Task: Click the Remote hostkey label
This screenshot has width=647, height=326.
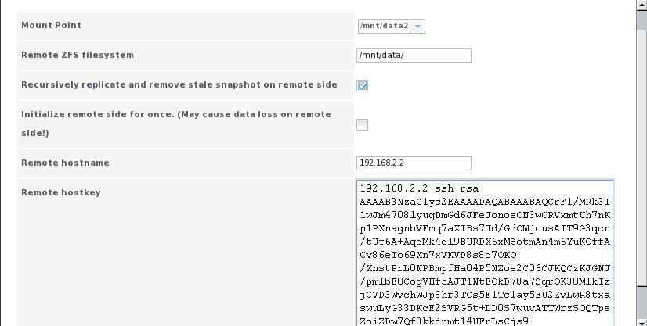Action: pyautogui.click(x=61, y=192)
